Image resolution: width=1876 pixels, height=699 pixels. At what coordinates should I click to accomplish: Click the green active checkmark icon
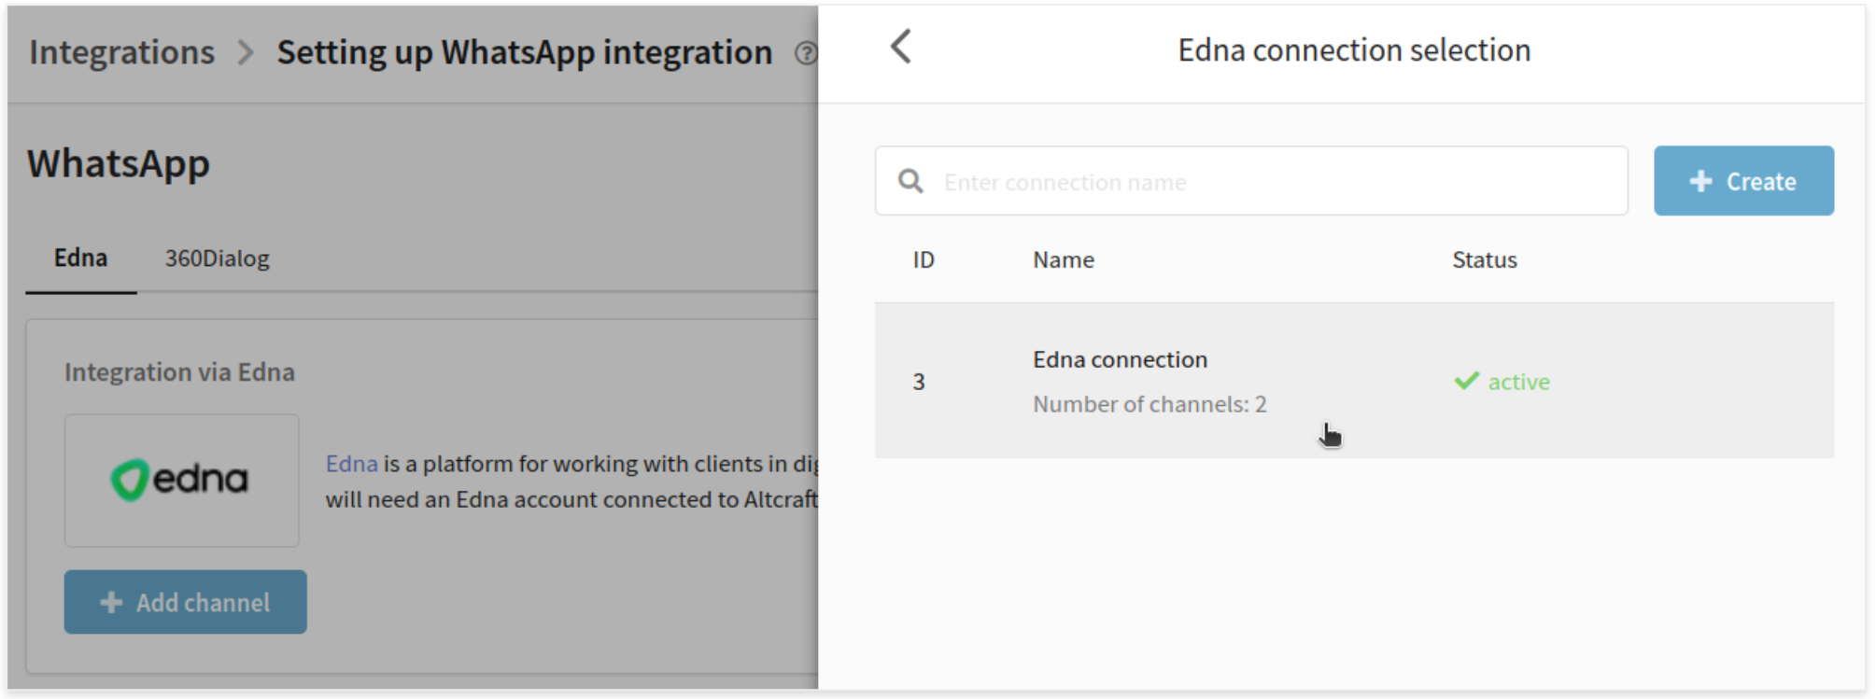point(1467,381)
